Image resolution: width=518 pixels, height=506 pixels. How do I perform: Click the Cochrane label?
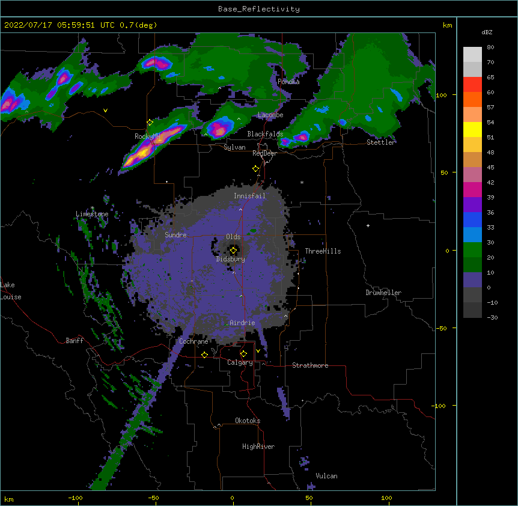click(x=193, y=341)
